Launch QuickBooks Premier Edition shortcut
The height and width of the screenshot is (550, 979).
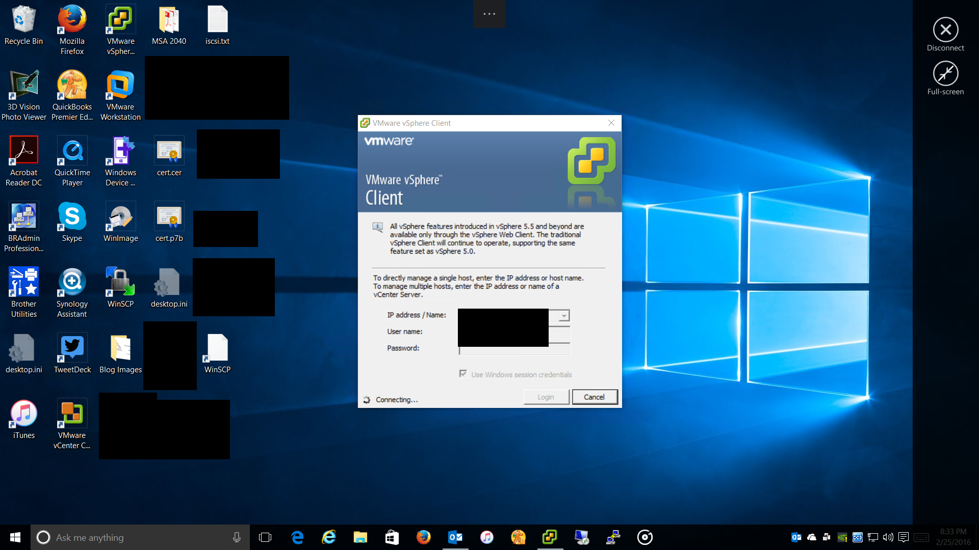point(72,96)
